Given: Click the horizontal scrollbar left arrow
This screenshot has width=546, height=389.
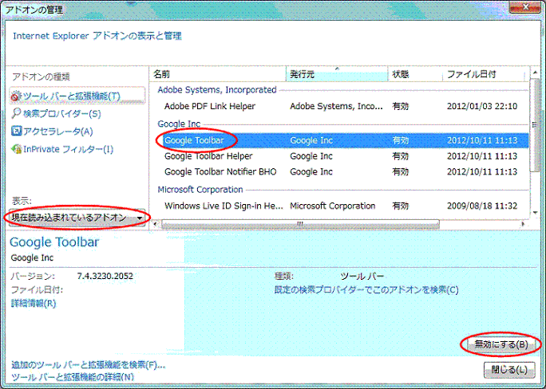Looking at the screenshot, I should (156, 224).
